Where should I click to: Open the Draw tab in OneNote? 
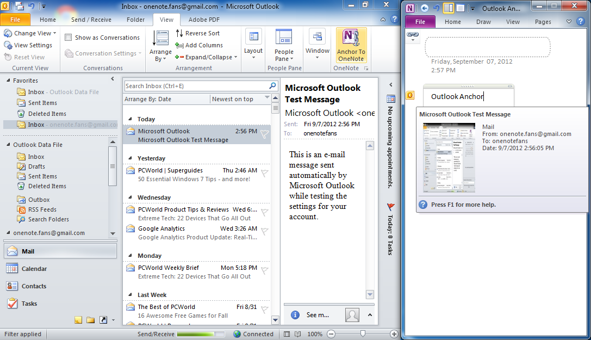[483, 22]
